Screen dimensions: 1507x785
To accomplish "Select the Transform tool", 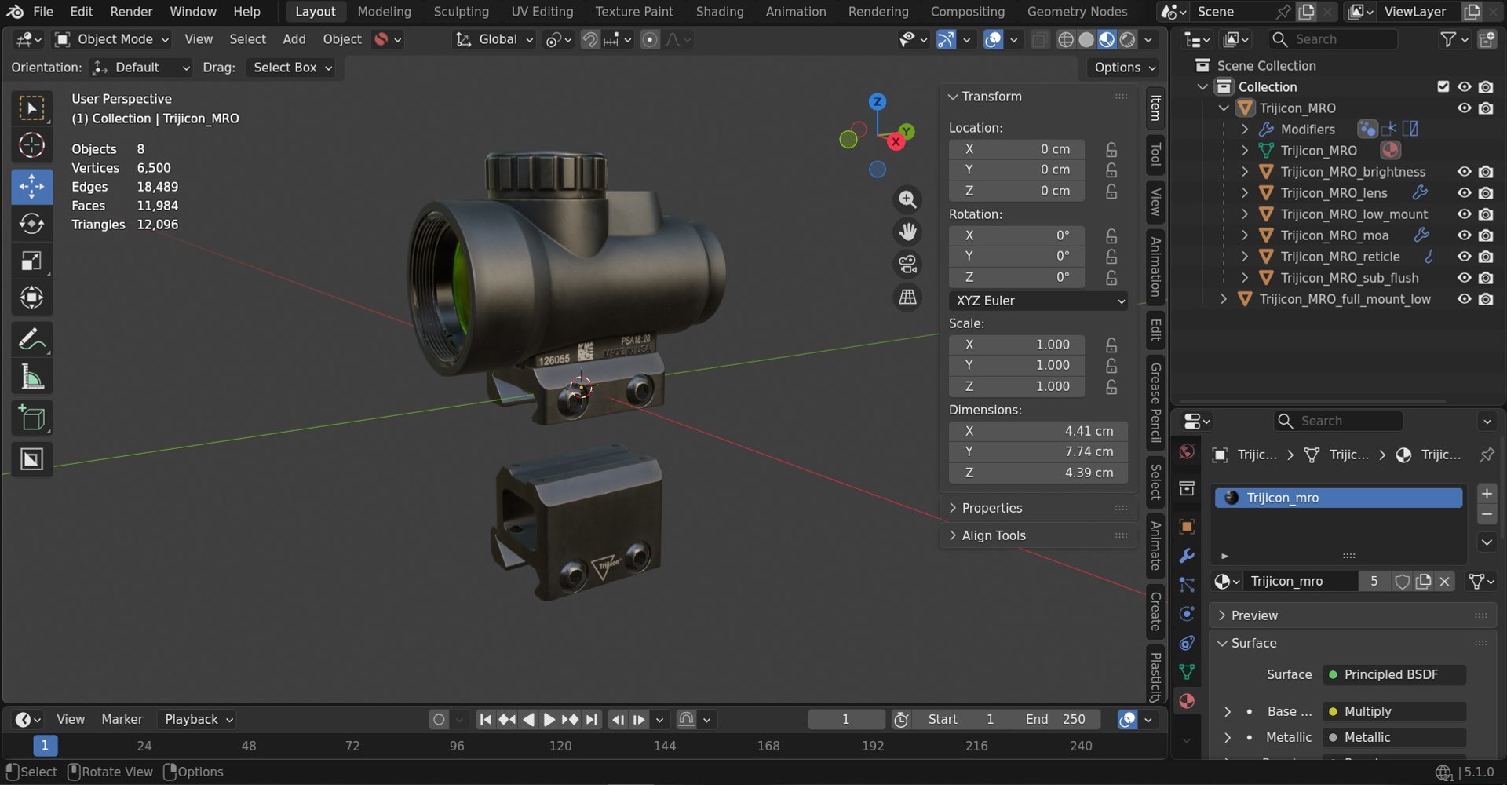I will (31, 298).
